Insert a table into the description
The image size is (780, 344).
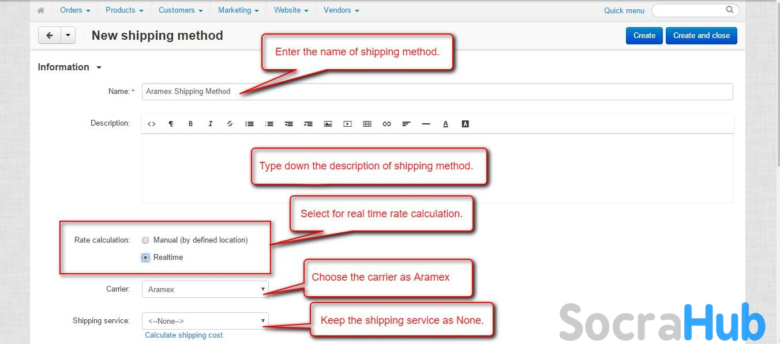point(367,124)
